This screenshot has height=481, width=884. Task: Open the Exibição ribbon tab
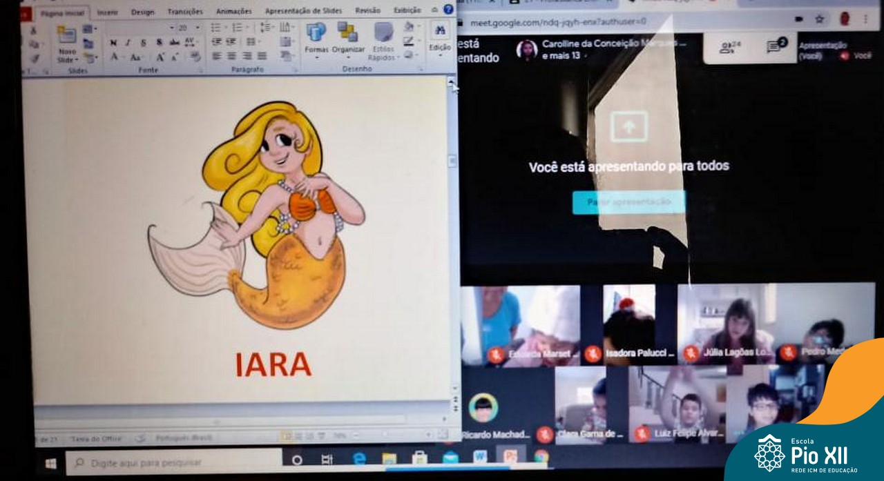click(x=407, y=10)
